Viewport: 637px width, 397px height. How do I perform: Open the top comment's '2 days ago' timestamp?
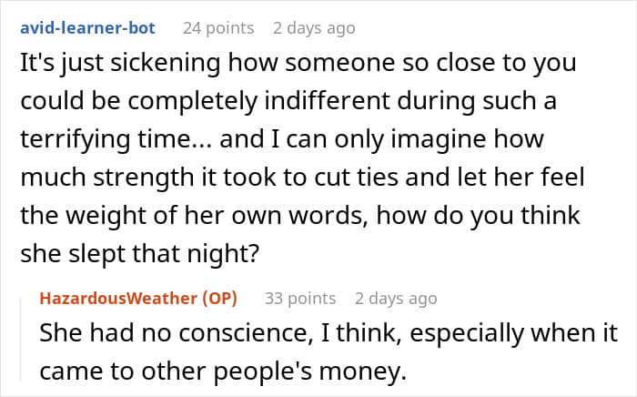314,28
